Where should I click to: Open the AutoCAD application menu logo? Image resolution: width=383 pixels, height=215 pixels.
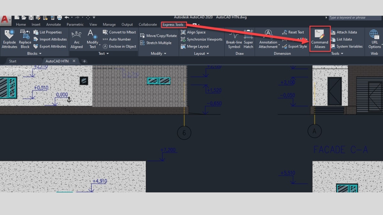tap(5, 20)
